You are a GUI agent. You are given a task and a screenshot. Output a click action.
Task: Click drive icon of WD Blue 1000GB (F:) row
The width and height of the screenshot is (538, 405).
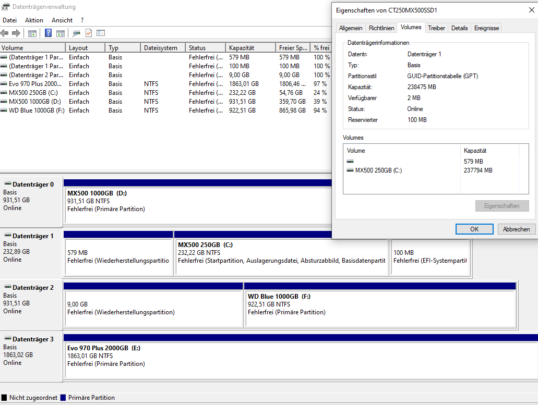click(4, 111)
